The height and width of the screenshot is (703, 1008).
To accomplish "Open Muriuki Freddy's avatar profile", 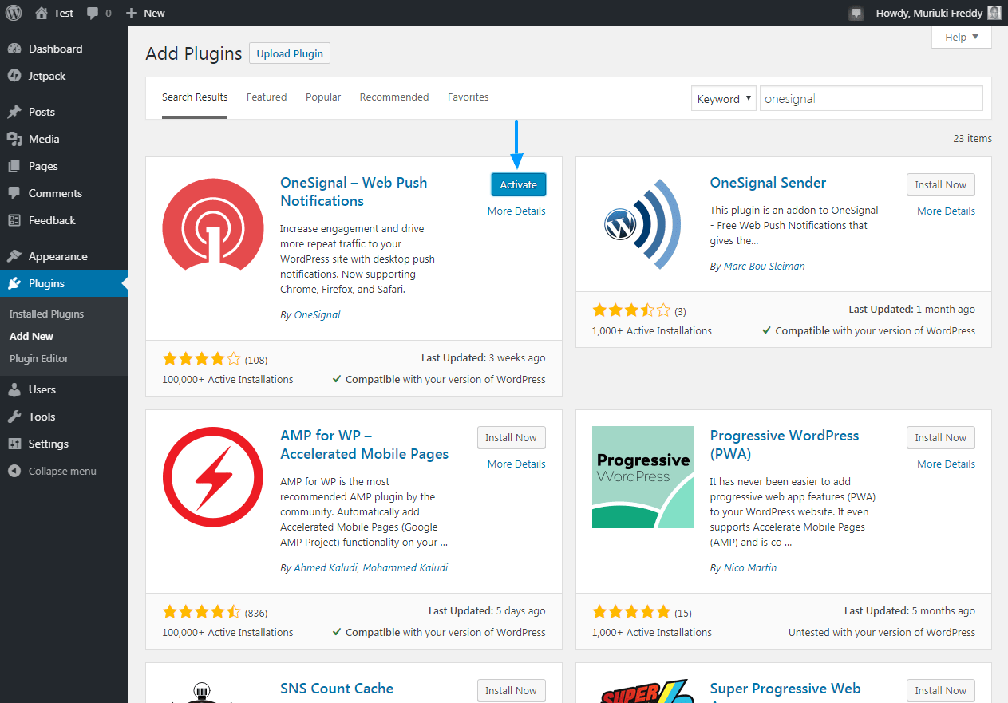I will point(994,13).
